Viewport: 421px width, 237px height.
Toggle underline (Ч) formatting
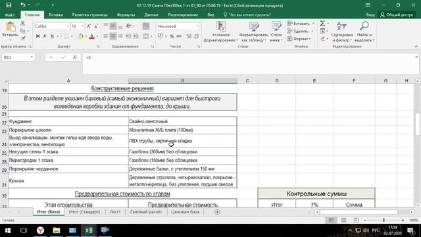[x=52, y=36]
